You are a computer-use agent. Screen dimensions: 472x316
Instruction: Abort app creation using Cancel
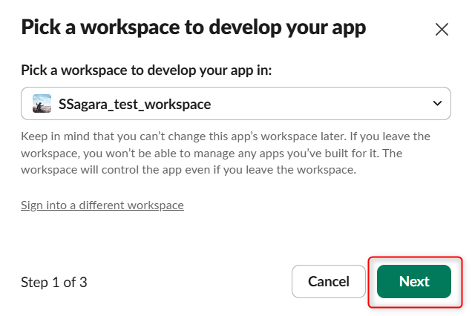[329, 281]
